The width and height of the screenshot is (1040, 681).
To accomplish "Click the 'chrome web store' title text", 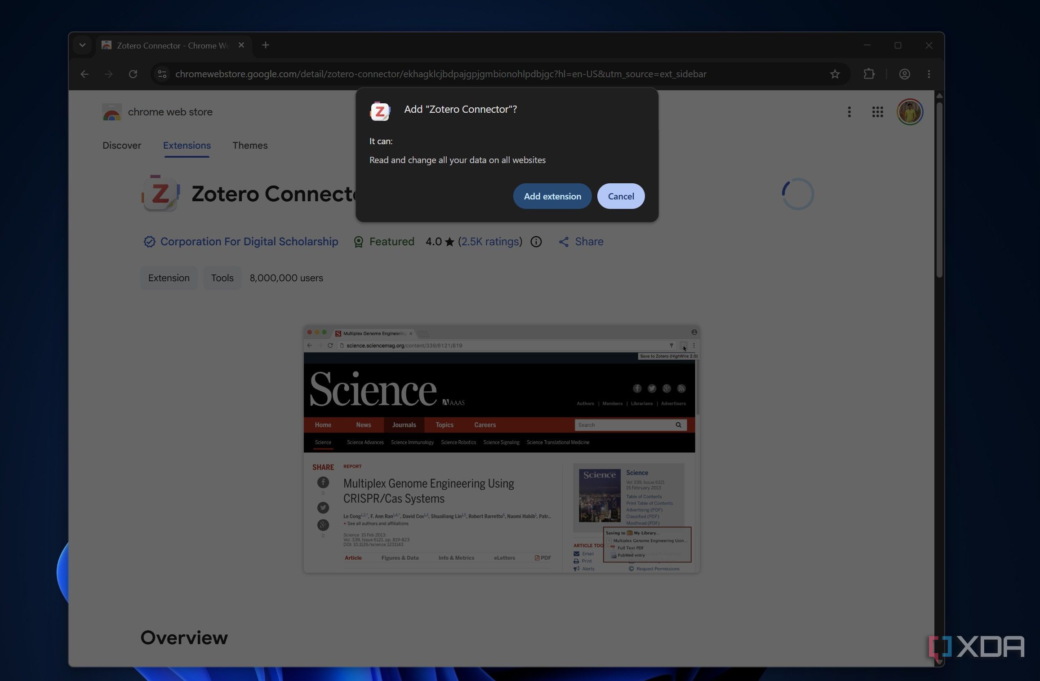I will (x=170, y=112).
